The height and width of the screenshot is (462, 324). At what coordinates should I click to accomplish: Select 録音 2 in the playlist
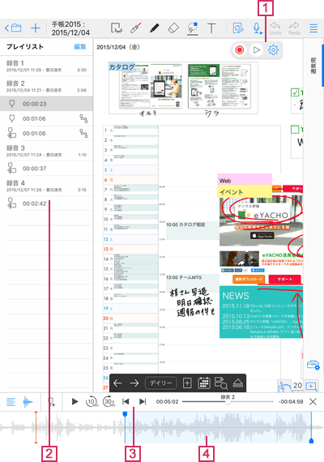46,86
